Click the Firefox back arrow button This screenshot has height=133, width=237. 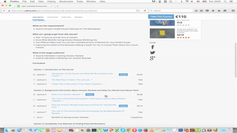[4, 11]
